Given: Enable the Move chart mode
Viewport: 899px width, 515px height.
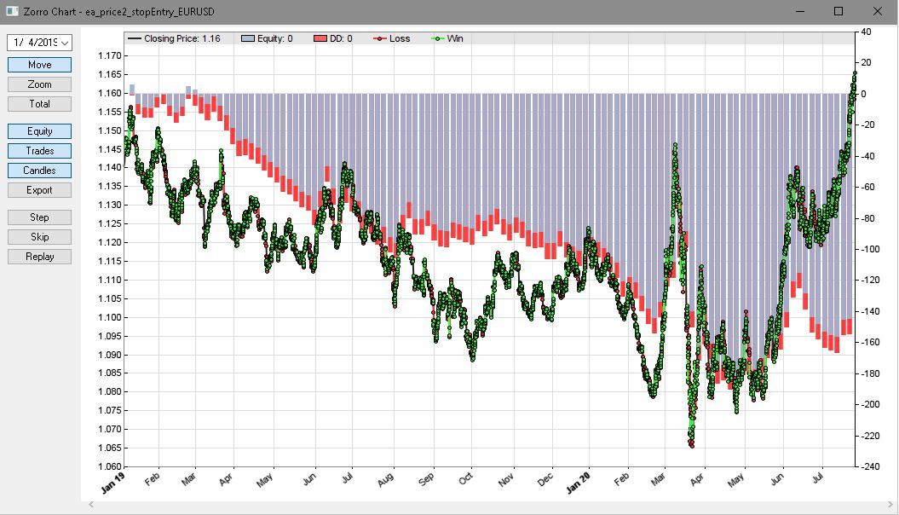Looking at the screenshot, I should [x=39, y=65].
